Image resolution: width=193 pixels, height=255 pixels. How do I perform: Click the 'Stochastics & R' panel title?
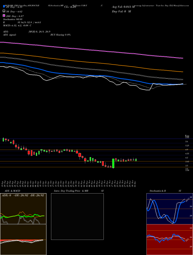point(157,191)
